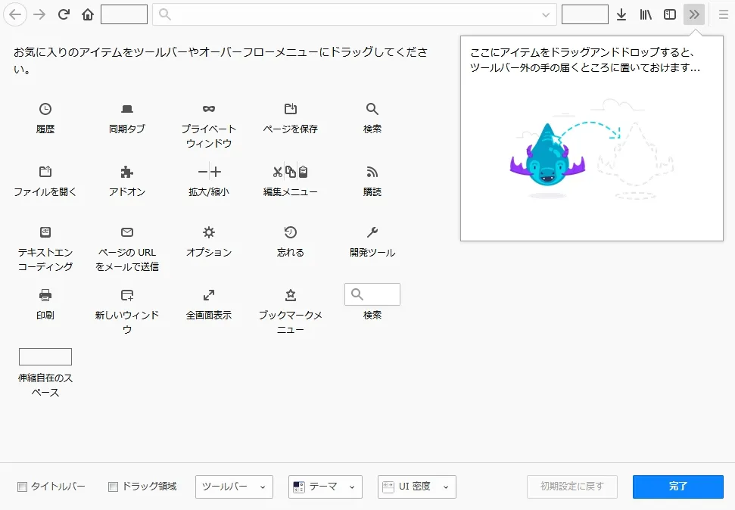Viewport: 735px width, 510px height.
Task: Click the magnifier icon labeled 検索 beside ページを保存
Action: click(x=372, y=109)
